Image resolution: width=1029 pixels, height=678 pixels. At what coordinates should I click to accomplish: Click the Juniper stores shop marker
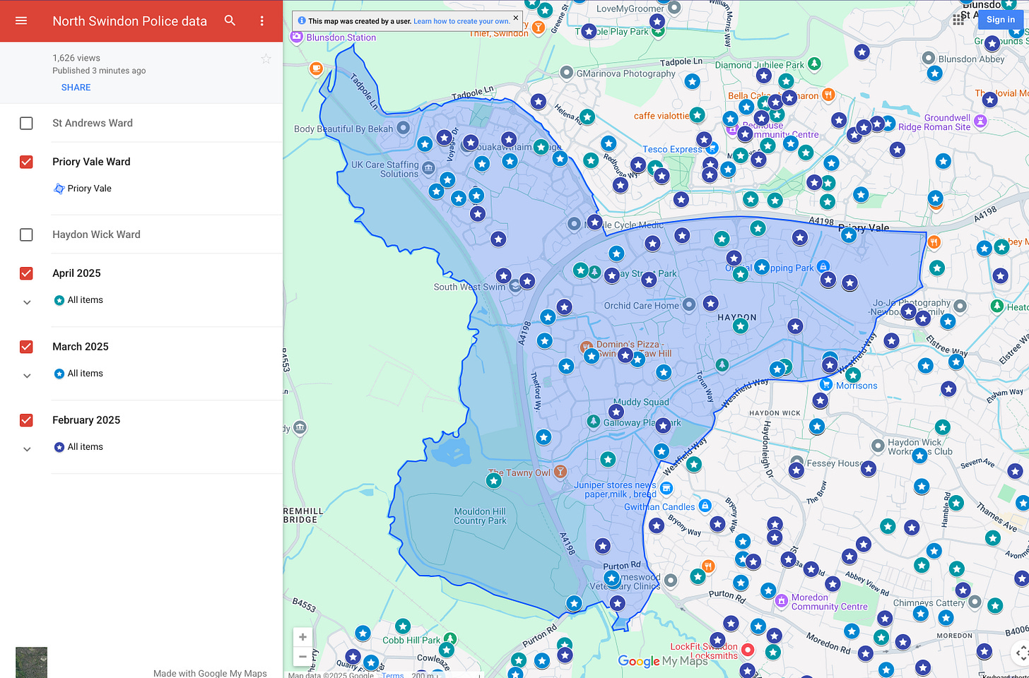click(x=666, y=488)
